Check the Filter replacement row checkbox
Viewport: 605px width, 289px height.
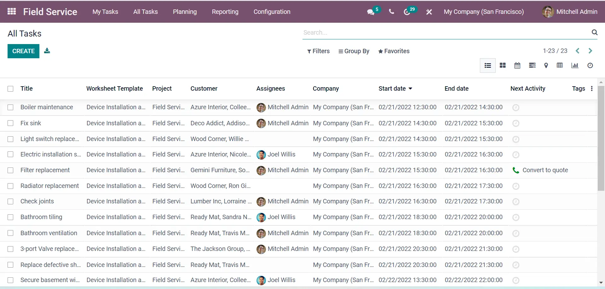(10, 170)
